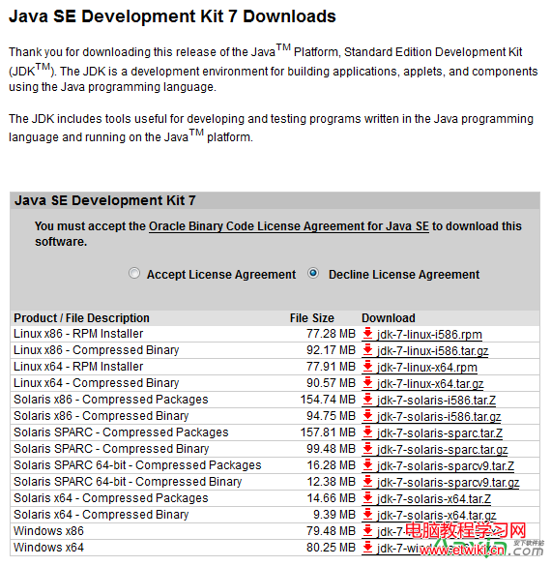Image resolution: width=551 pixels, height=566 pixels.
Task: Click the 'Windows x64' row label
Action: tap(48, 548)
